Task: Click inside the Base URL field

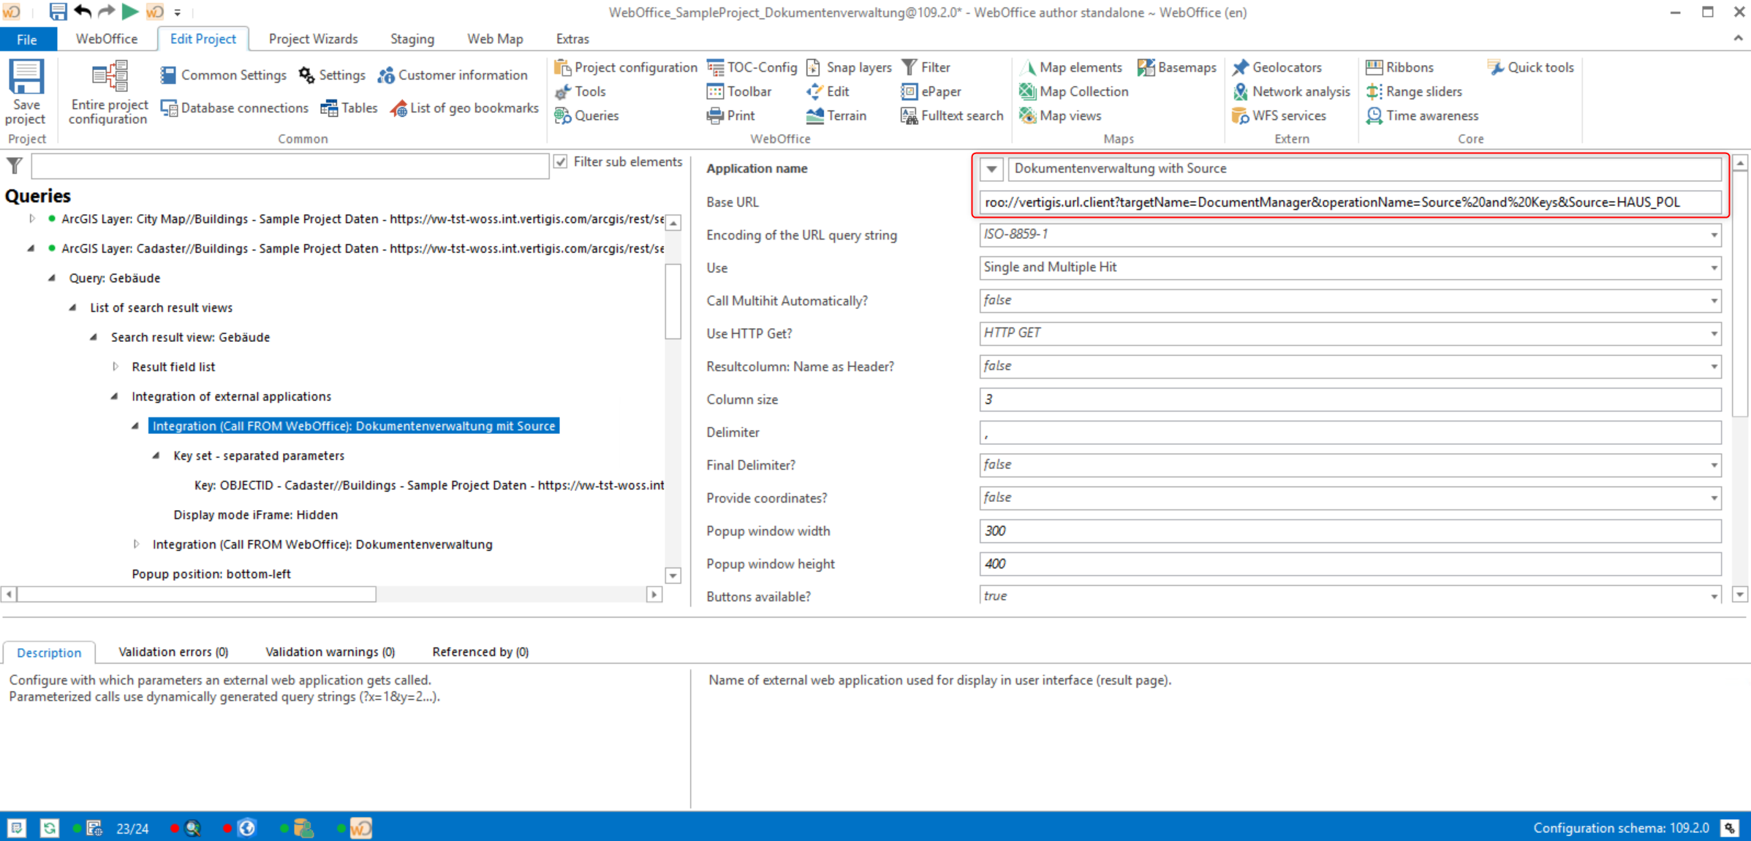Action: tap(1316, 202)
